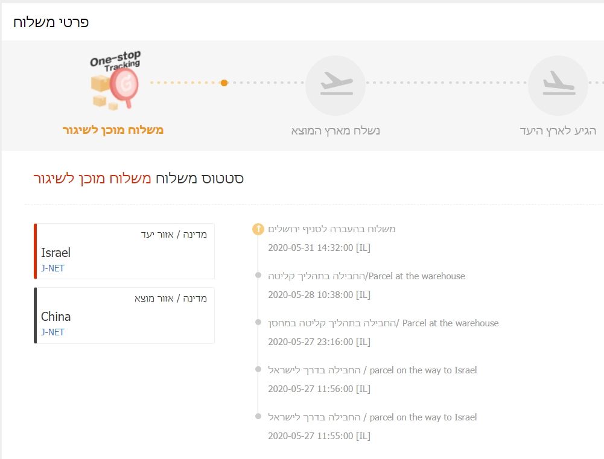The height and width of the screenshot is (459, 604).
Task: Open the J-NET link under China
Action: [x=52, y=332]
